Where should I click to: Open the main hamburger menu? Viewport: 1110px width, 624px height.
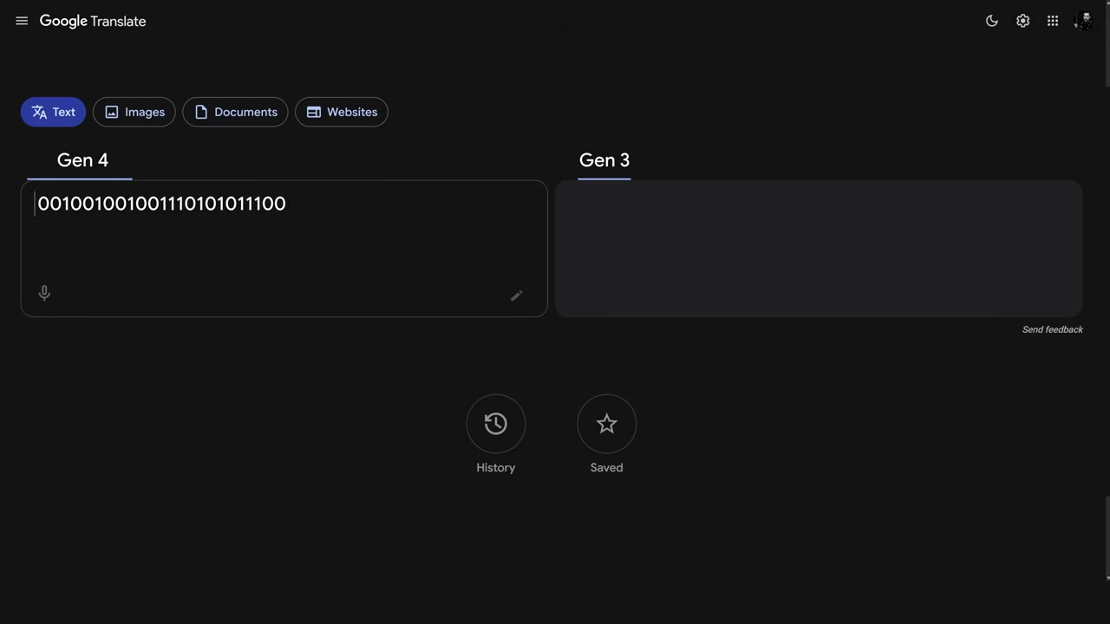point(22,21)
